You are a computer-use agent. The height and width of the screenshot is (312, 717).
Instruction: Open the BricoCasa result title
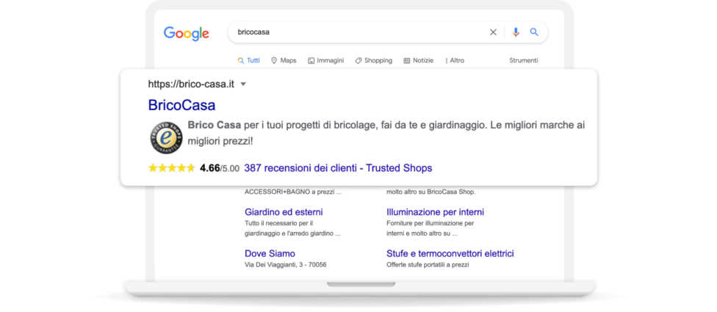(181, 105)
